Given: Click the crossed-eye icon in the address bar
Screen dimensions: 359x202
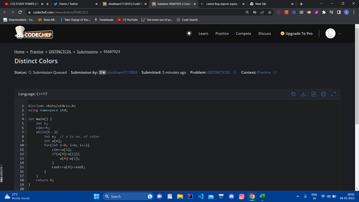Looking at the screenshot, I should pos(254,12).
